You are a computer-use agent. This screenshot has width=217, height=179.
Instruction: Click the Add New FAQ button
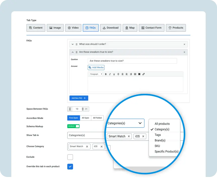79,98
